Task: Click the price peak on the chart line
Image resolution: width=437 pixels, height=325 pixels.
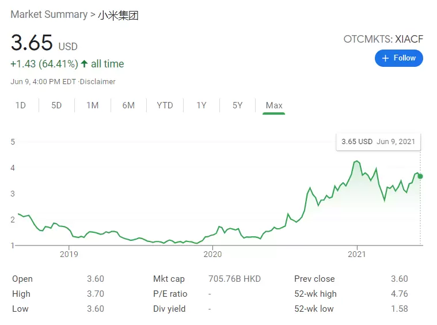Action: tap(357, 161)
